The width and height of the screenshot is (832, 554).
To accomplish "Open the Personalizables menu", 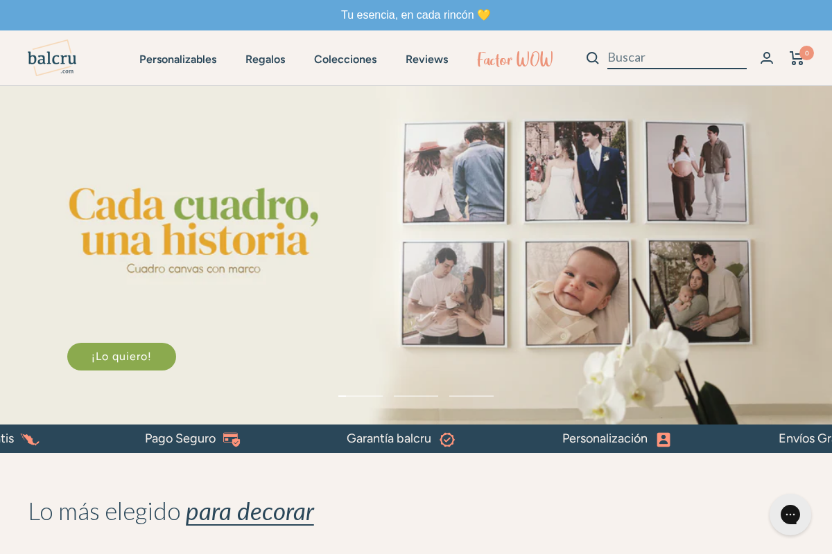I will (177, 60).
